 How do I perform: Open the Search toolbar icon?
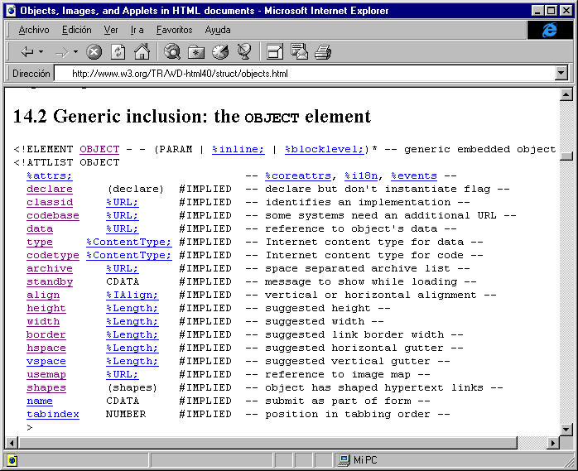tap(172, 51)
